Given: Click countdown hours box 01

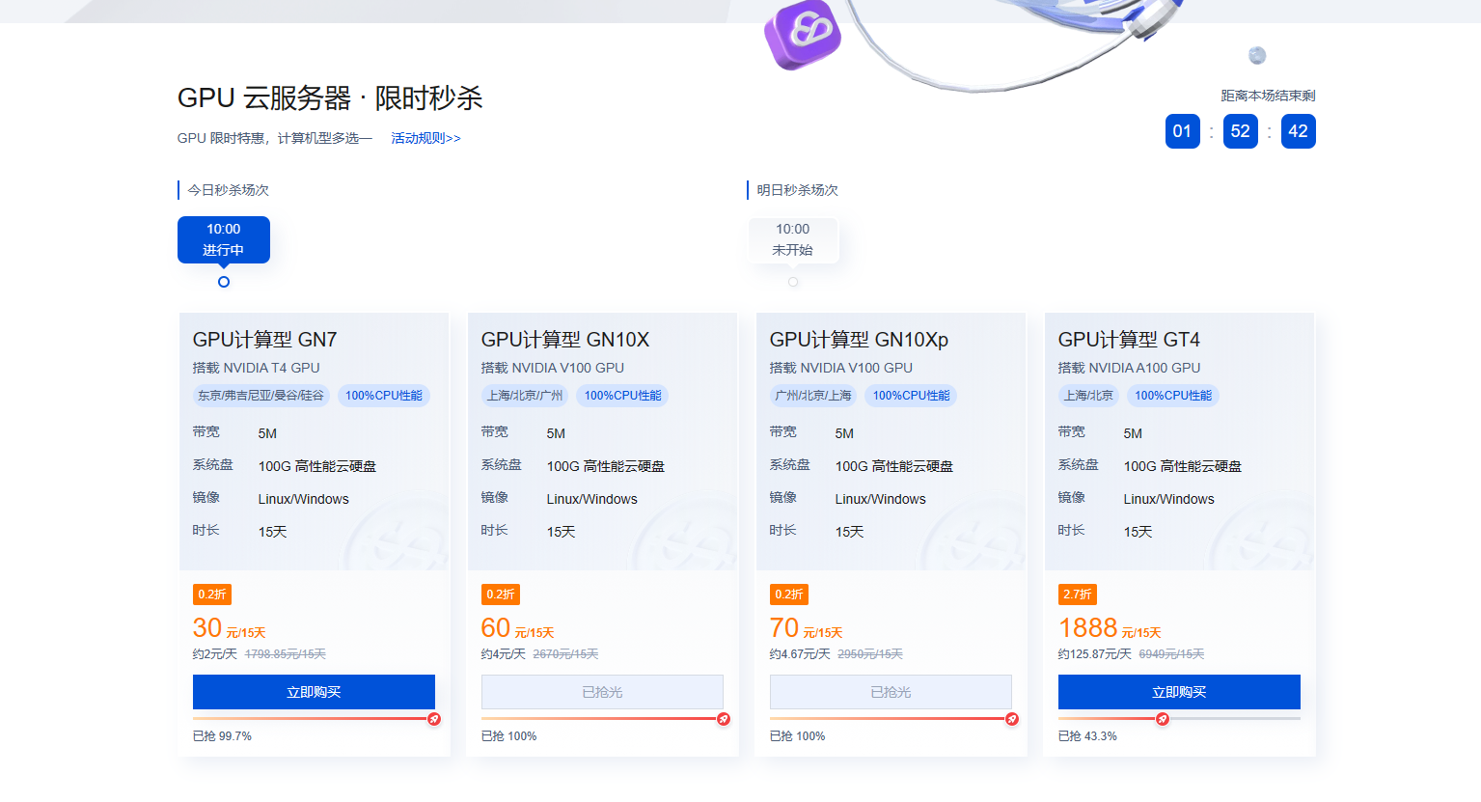Looking at the screenshot, I should point(1183,131).
